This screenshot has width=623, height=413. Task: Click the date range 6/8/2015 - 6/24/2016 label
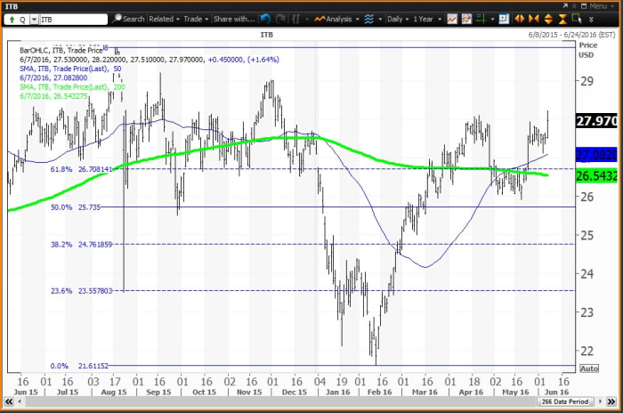(571, 35)
